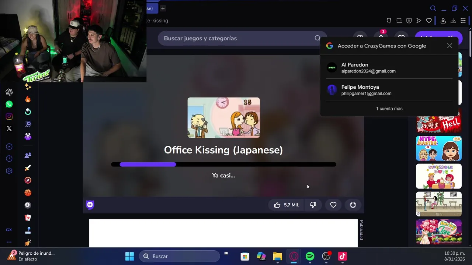The image size is (472, 265).
Task: Click the crosshair button on the game bar
Action: click(x=353, y=205)
